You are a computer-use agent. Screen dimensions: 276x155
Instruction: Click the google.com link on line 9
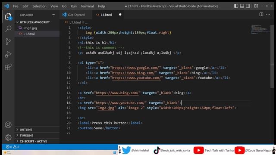click(x=136, y=68)
